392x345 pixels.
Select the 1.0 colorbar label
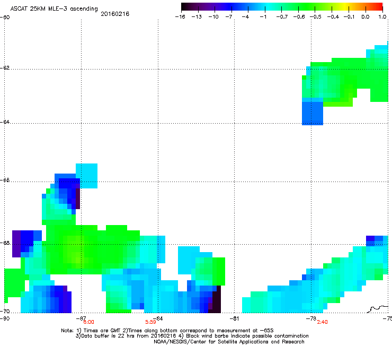pyautogui.click(x=382, y=17)
